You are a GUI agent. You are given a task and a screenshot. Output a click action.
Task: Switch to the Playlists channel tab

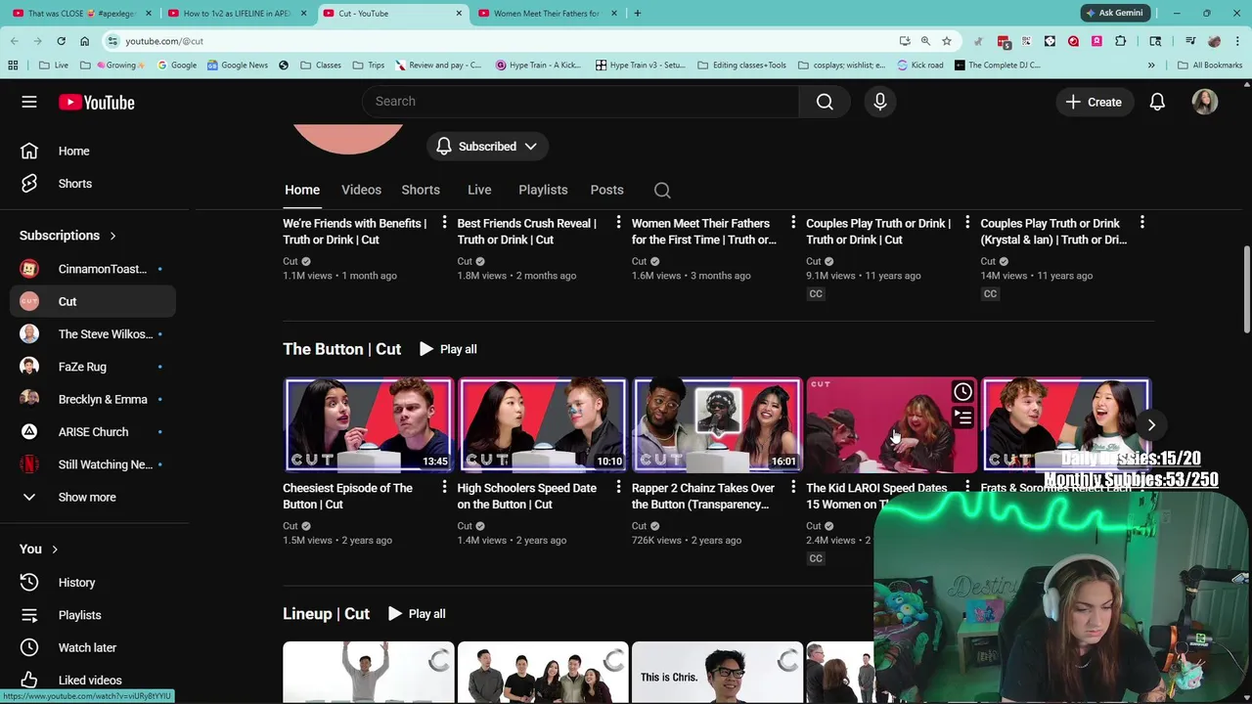(x=543, y=190)
